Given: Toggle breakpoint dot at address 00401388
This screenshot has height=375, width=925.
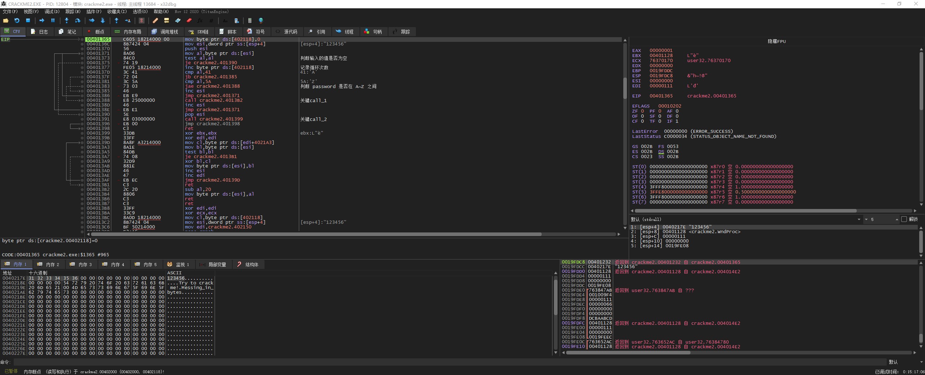Looking at the screenshot, I should [x=82, y=100].
